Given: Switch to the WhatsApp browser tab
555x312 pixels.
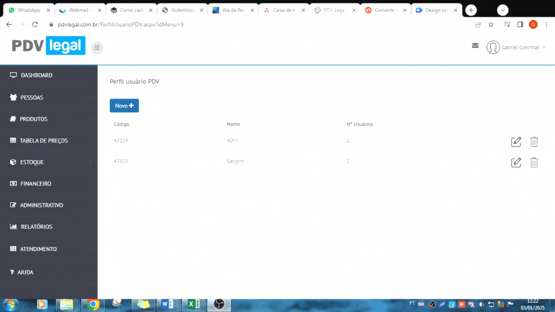Looking at the screenshot, I should pos(29,10).
